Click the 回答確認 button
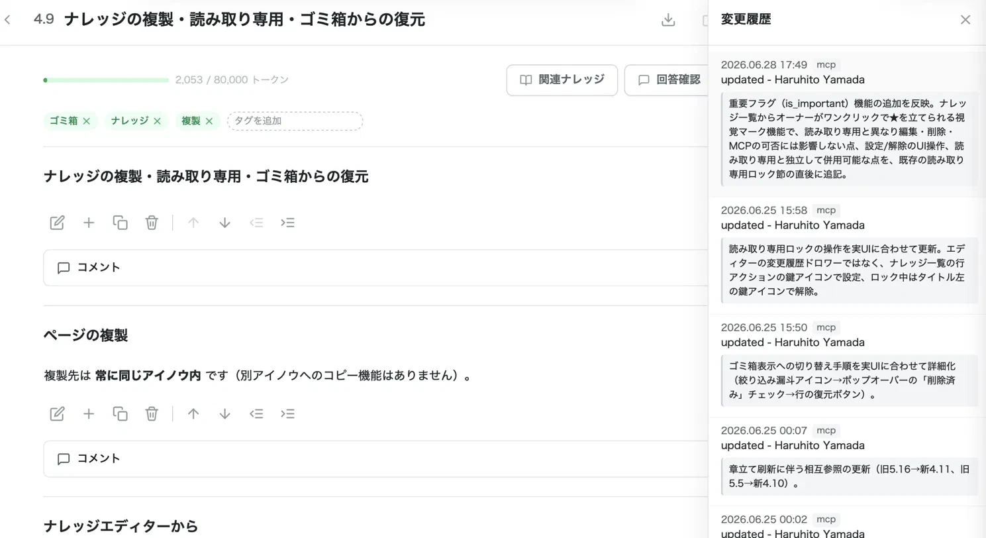 667,80
